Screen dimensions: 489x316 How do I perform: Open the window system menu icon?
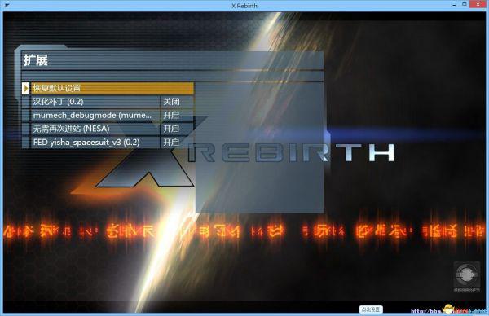[7, 6]
